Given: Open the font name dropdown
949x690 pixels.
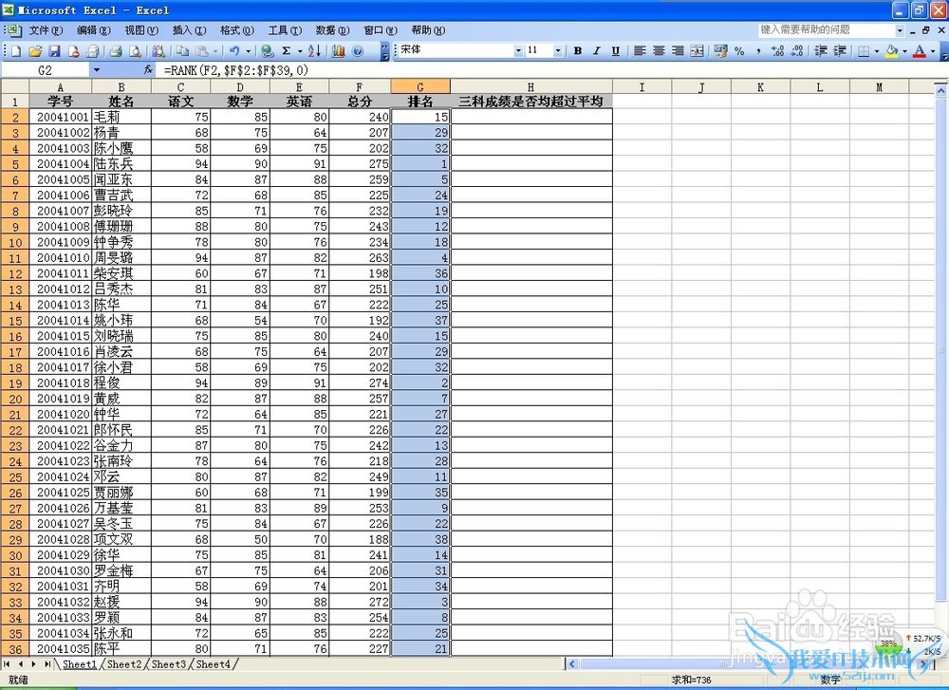Looking at the screenshot, I should 518,51.
